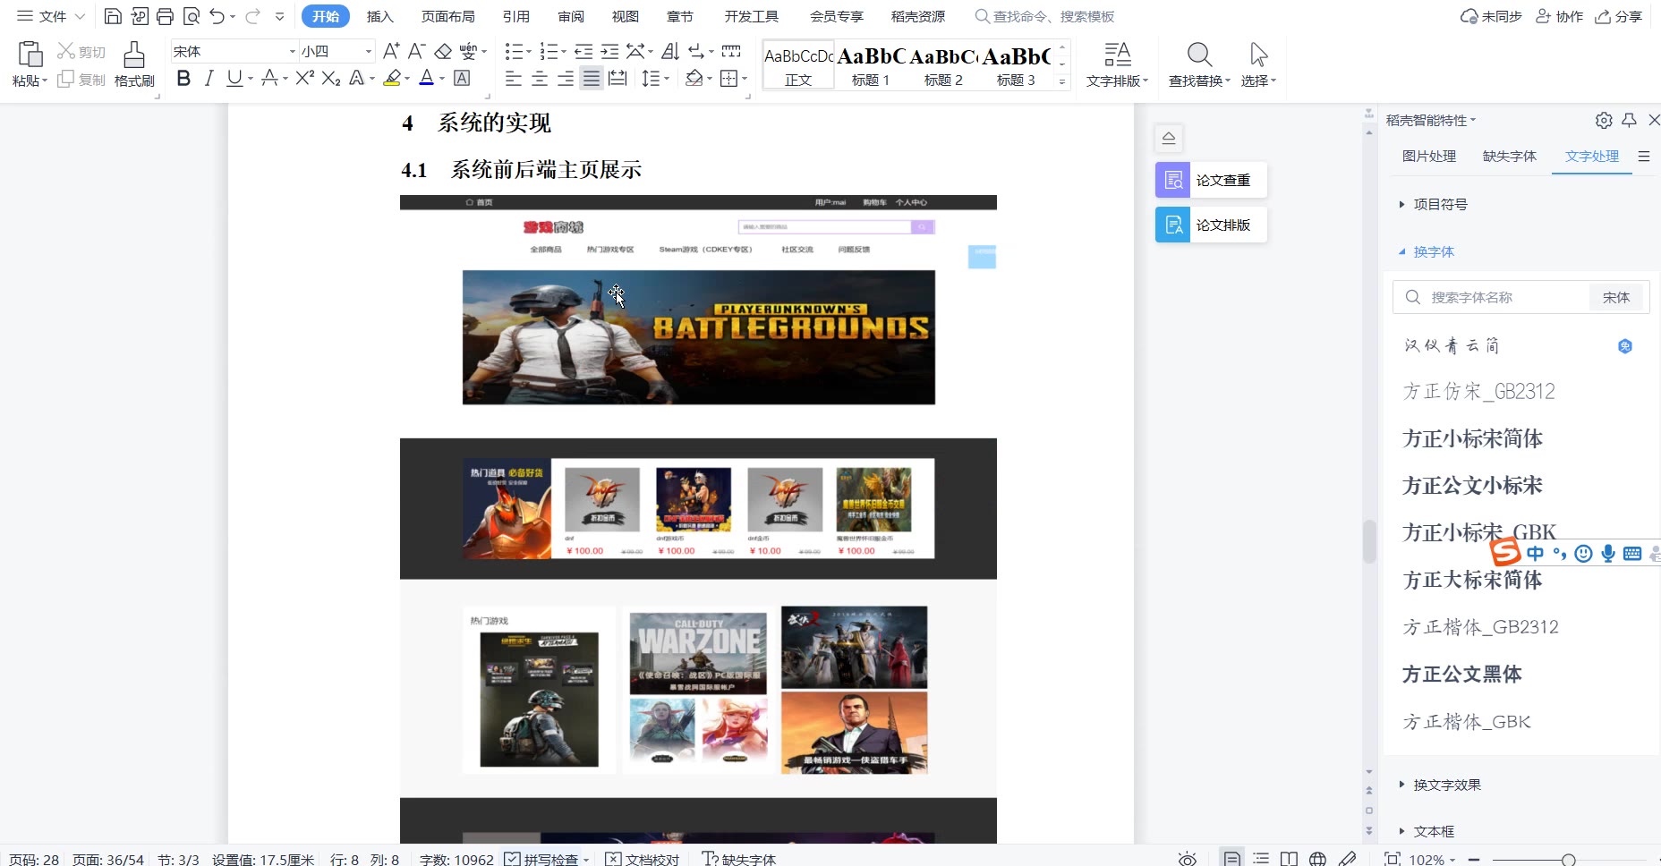Toggle underline formatting
Screen dimensions: 1661x866
coord(234,78)
